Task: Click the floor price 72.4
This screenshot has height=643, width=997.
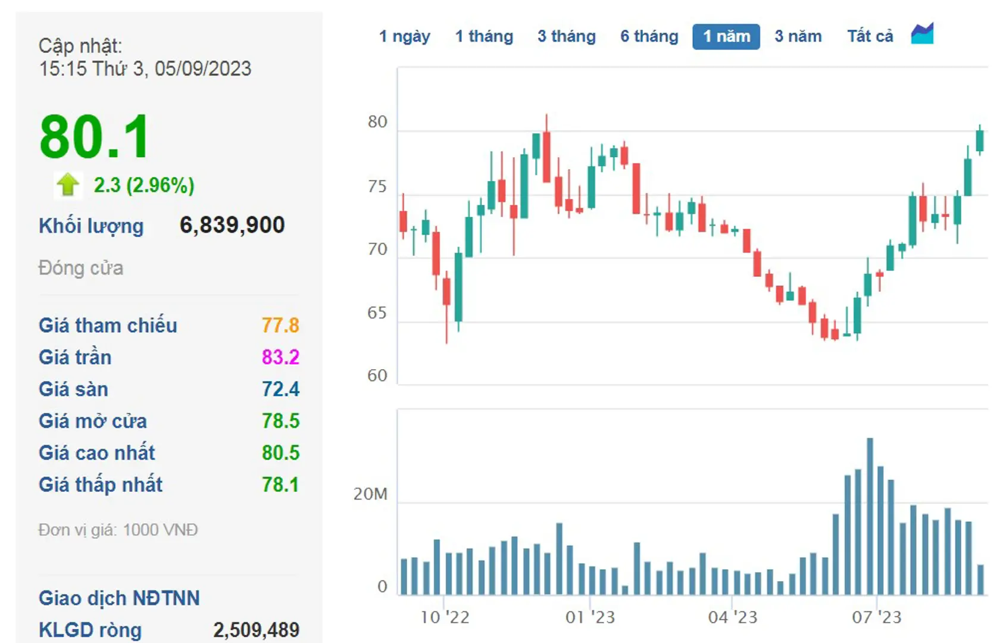Action: click(280, 389)
